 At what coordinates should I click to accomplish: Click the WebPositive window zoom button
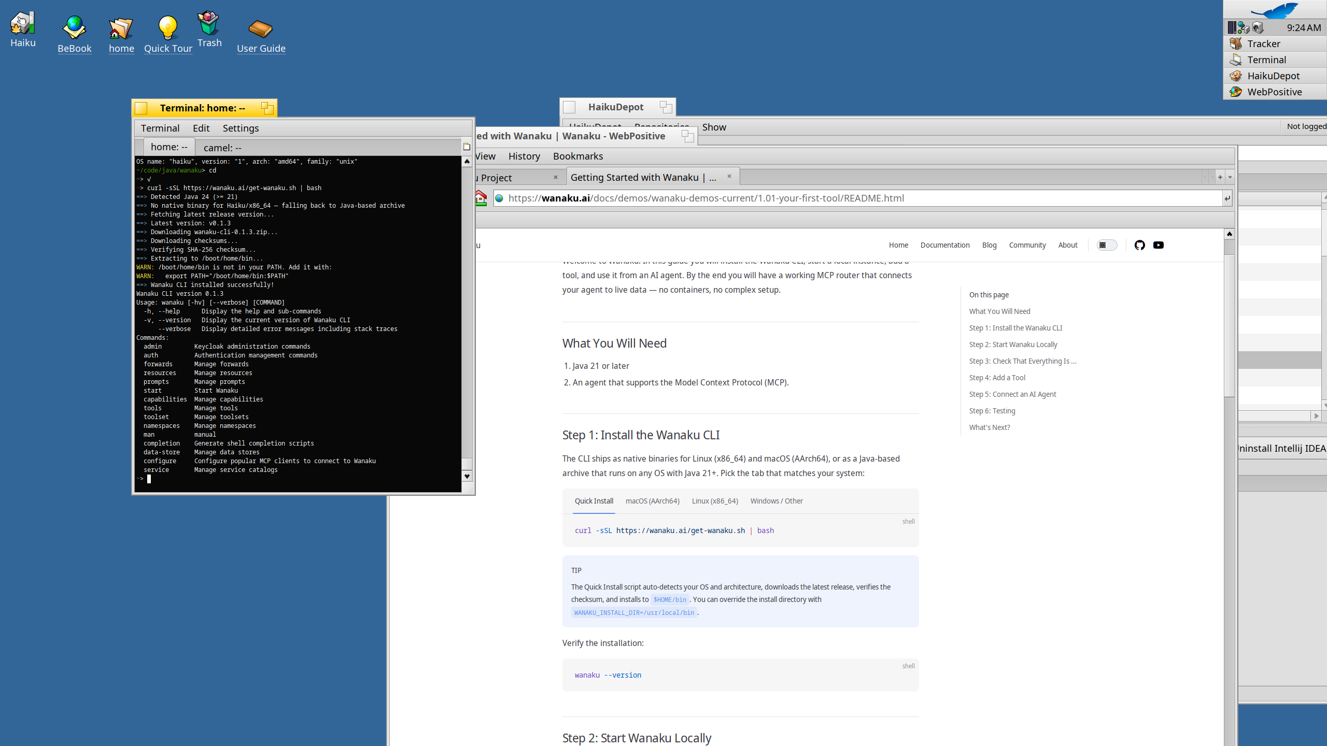coord(688,136)
